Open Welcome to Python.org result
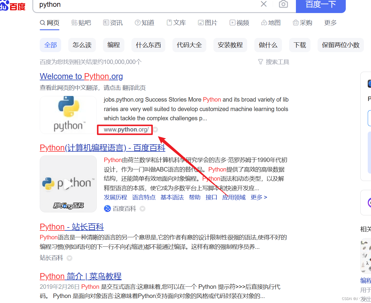 click(x=81, y=76)
